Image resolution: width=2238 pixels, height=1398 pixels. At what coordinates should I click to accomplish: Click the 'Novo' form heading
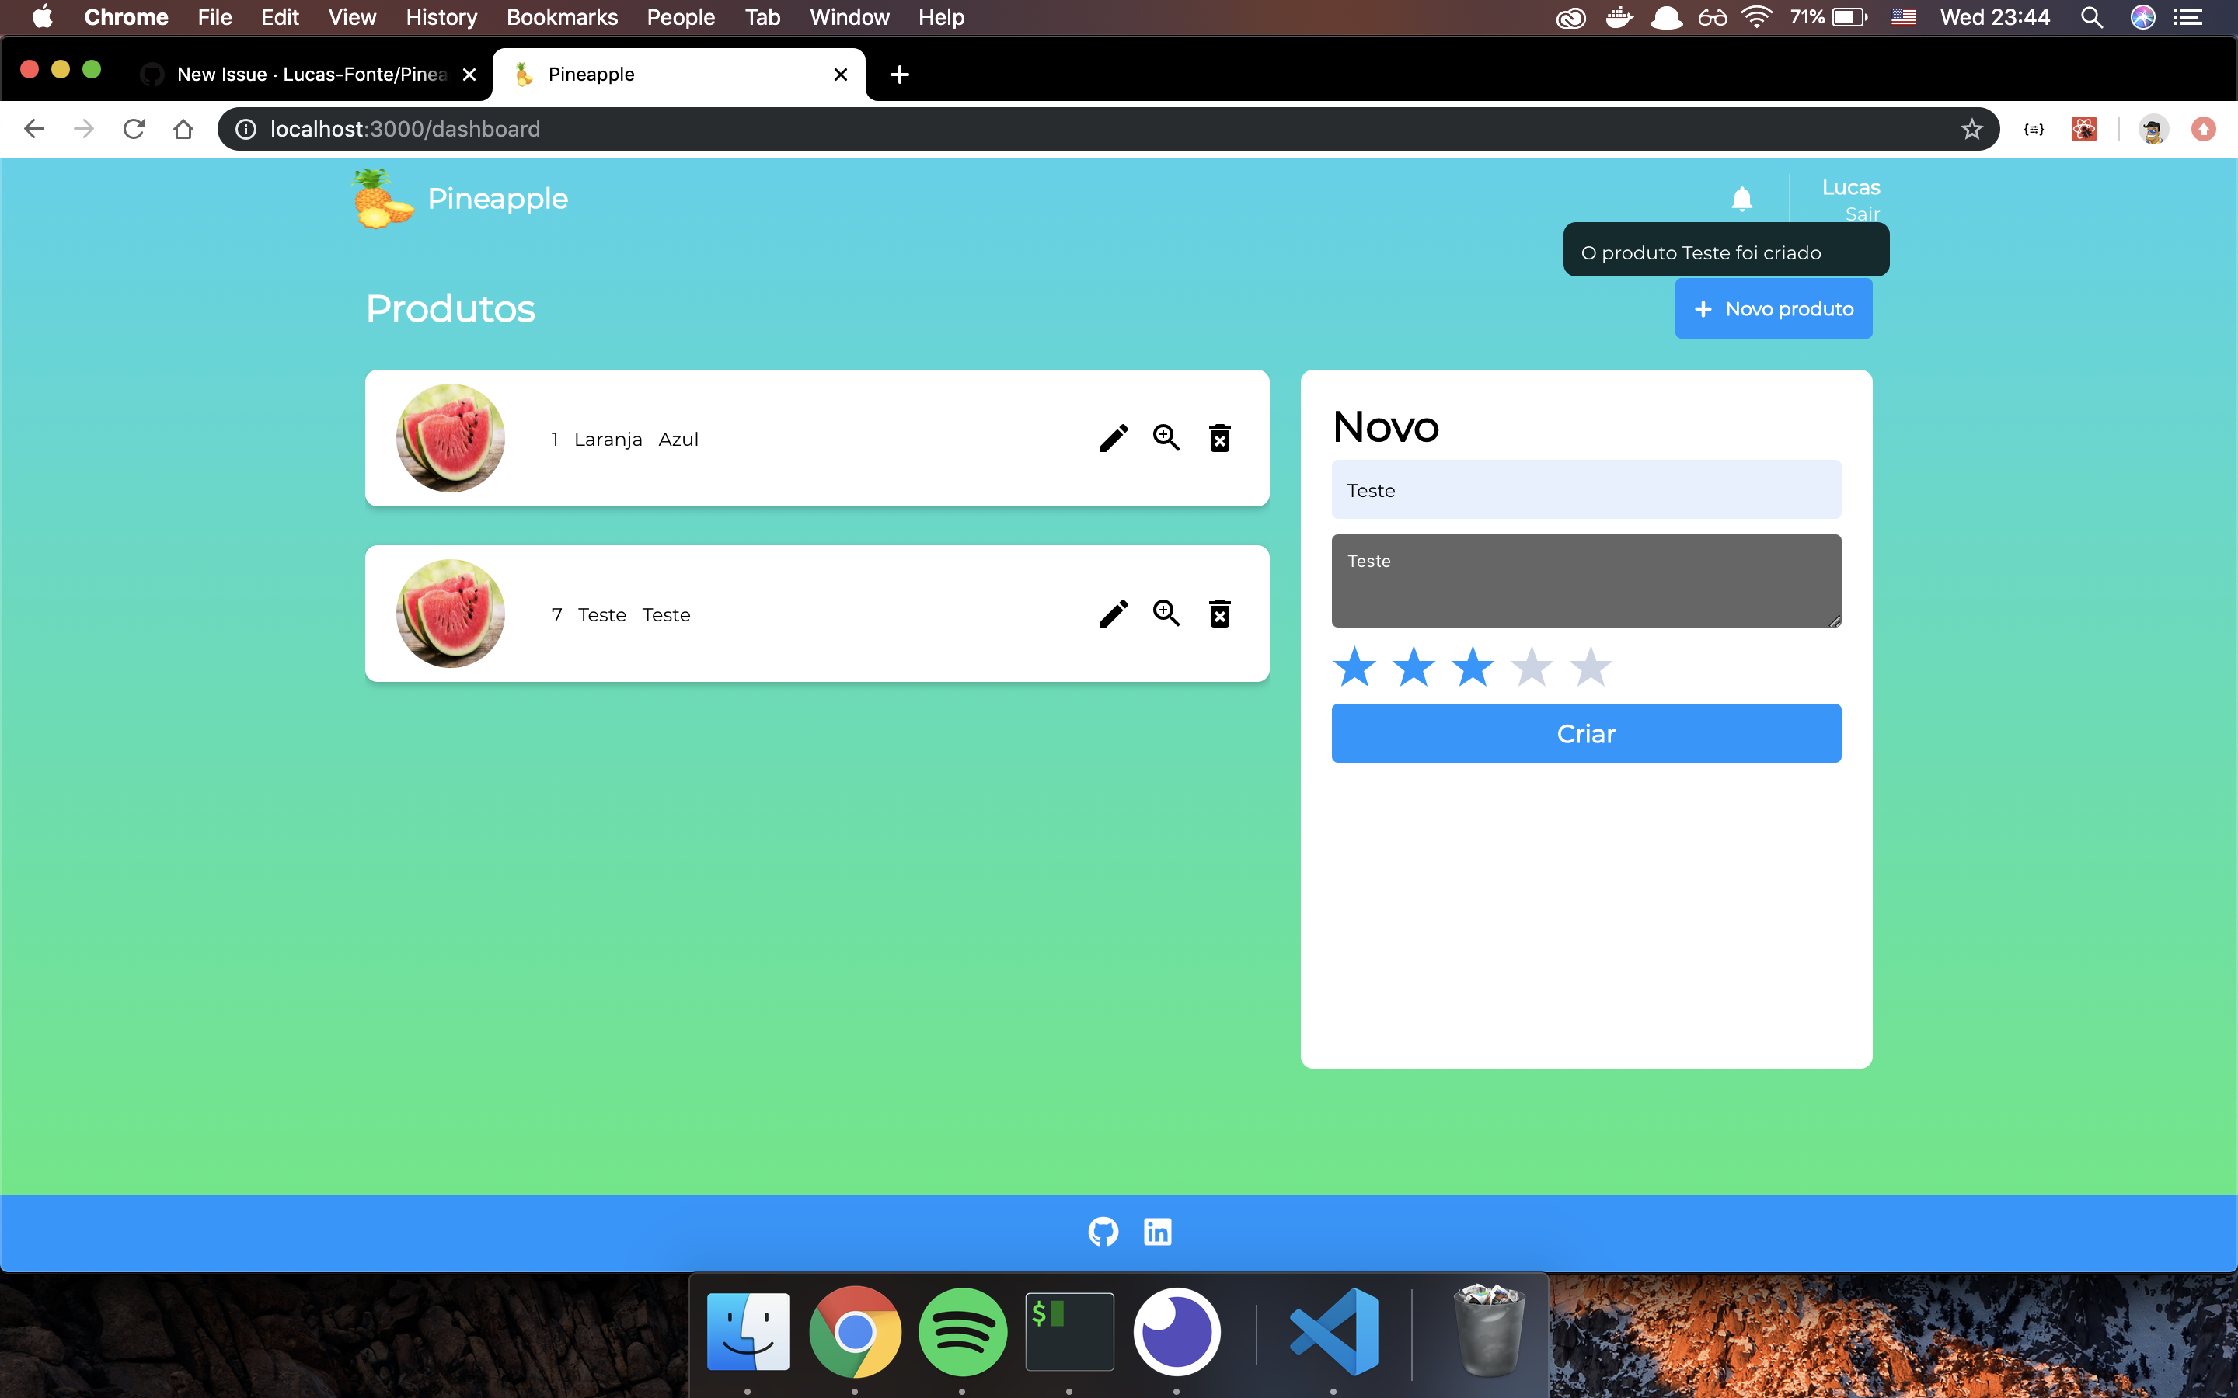[1386, 426]
